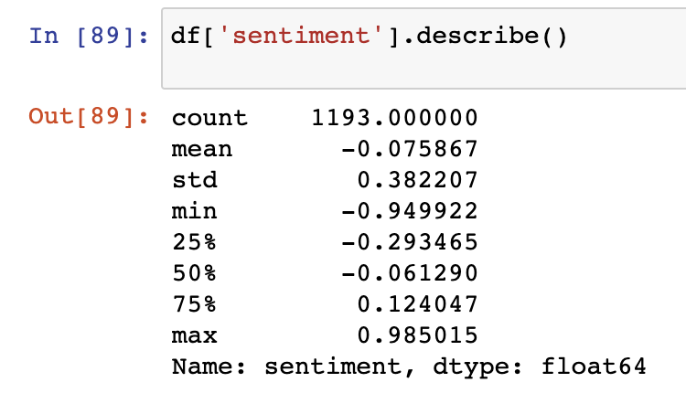Click the Out[89] output prompt
This screenshot has height=393, width=686.
pyautogui.click(x=89, y=117)
